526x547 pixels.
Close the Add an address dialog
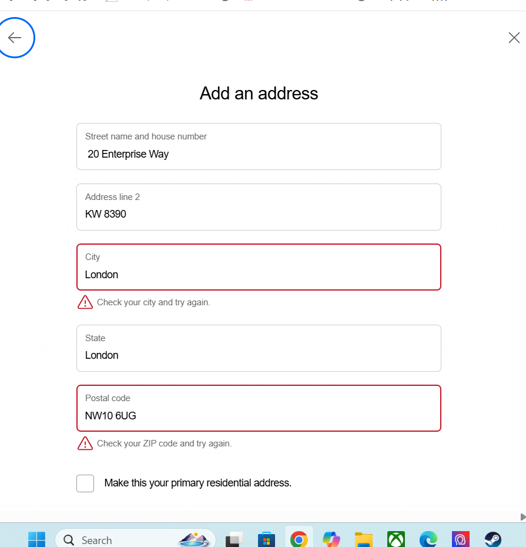coord(514,38)
